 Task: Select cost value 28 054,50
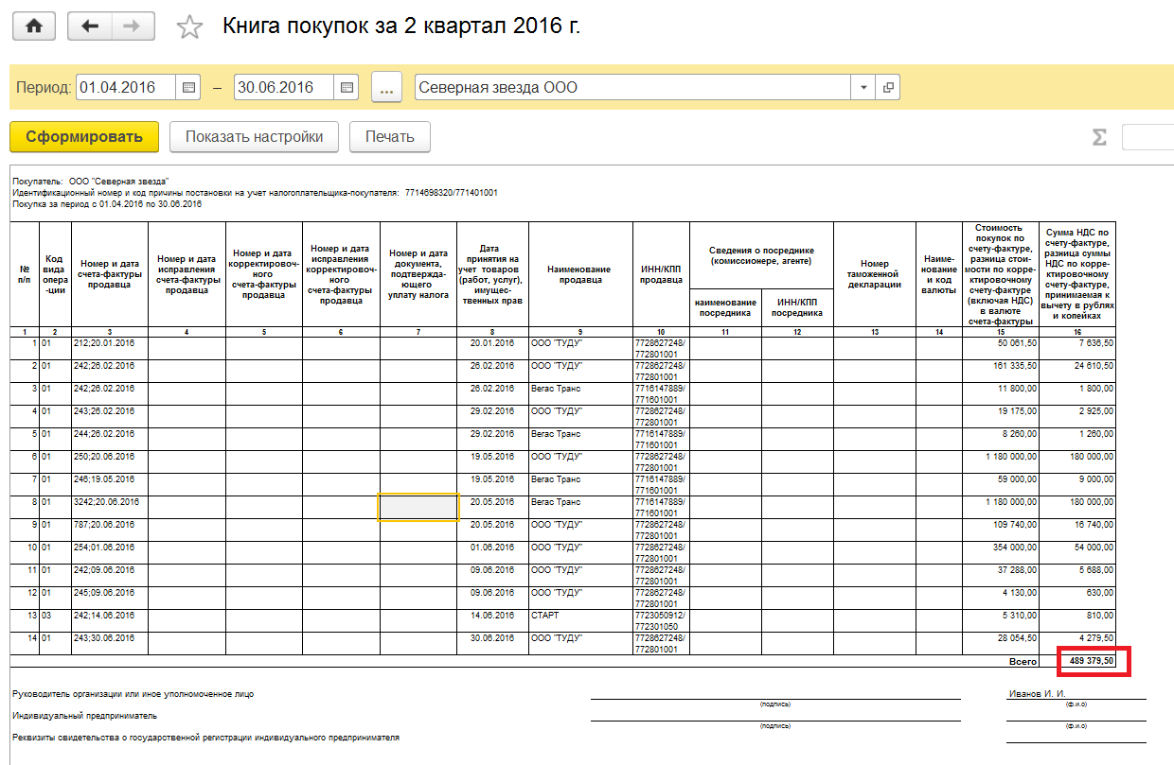[x=1000, y=643]
